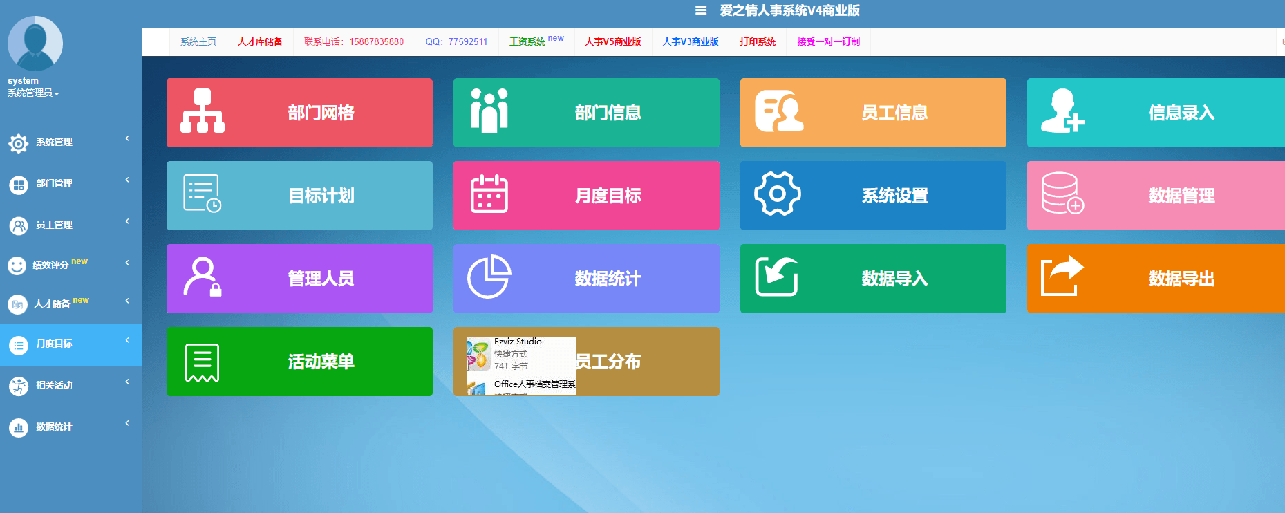Viewport: 1285px width, 513px height.
Task: Expand the 人才储备 sidebar chevron
Action: [x=127, y=301]
